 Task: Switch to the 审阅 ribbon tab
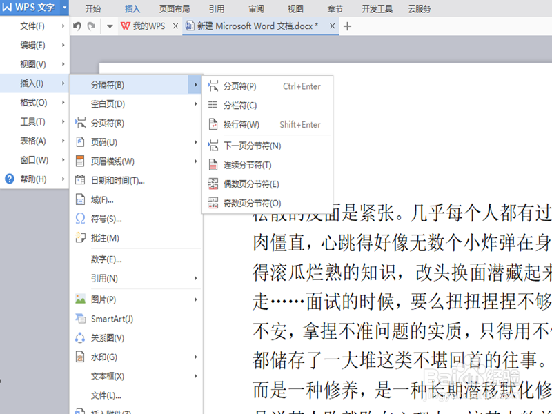coord(255,9)
